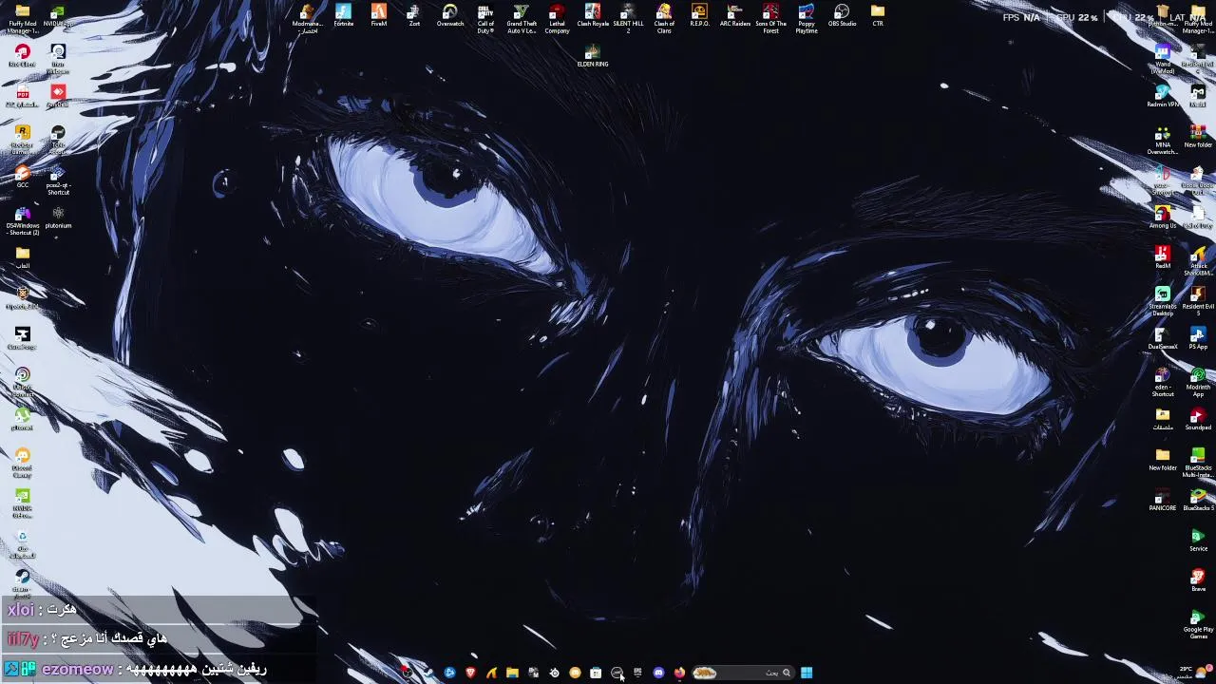This screenshot has width=1216, height=684.
Task: Open File Explorer from the taskbar
Action: click(x=512, y=673)
